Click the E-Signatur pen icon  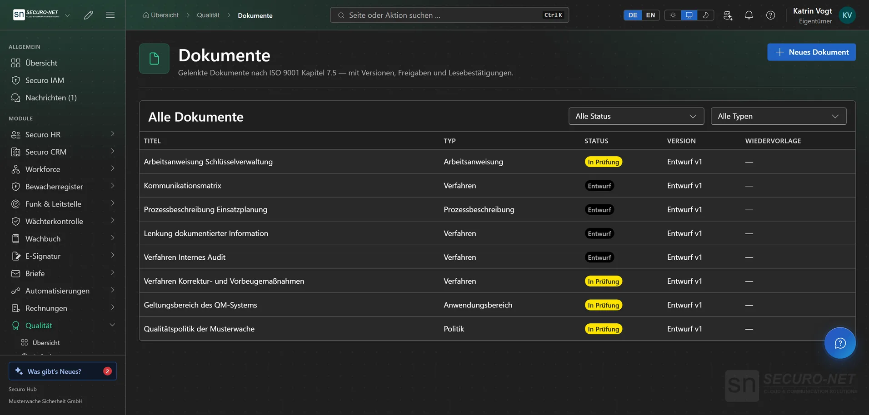(x=16, y=256)
